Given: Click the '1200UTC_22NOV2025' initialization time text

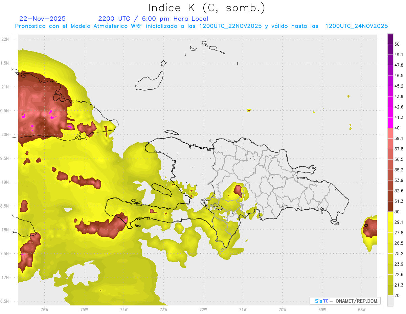Looking at the screenshot, I should pos(230,26).
